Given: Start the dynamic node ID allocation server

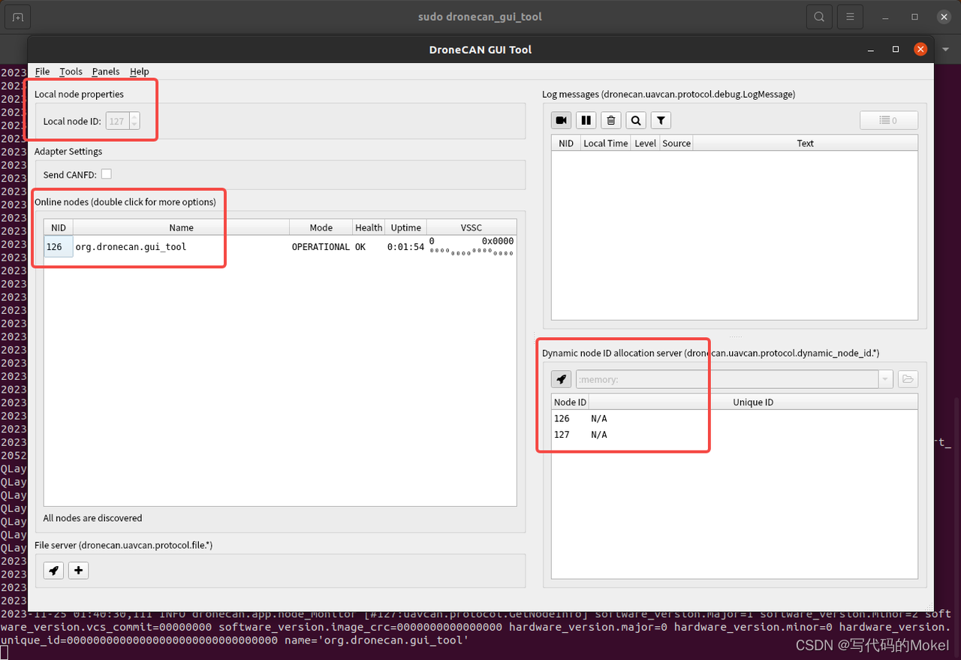Looking at the screenshot, I should tap(561, 379).
